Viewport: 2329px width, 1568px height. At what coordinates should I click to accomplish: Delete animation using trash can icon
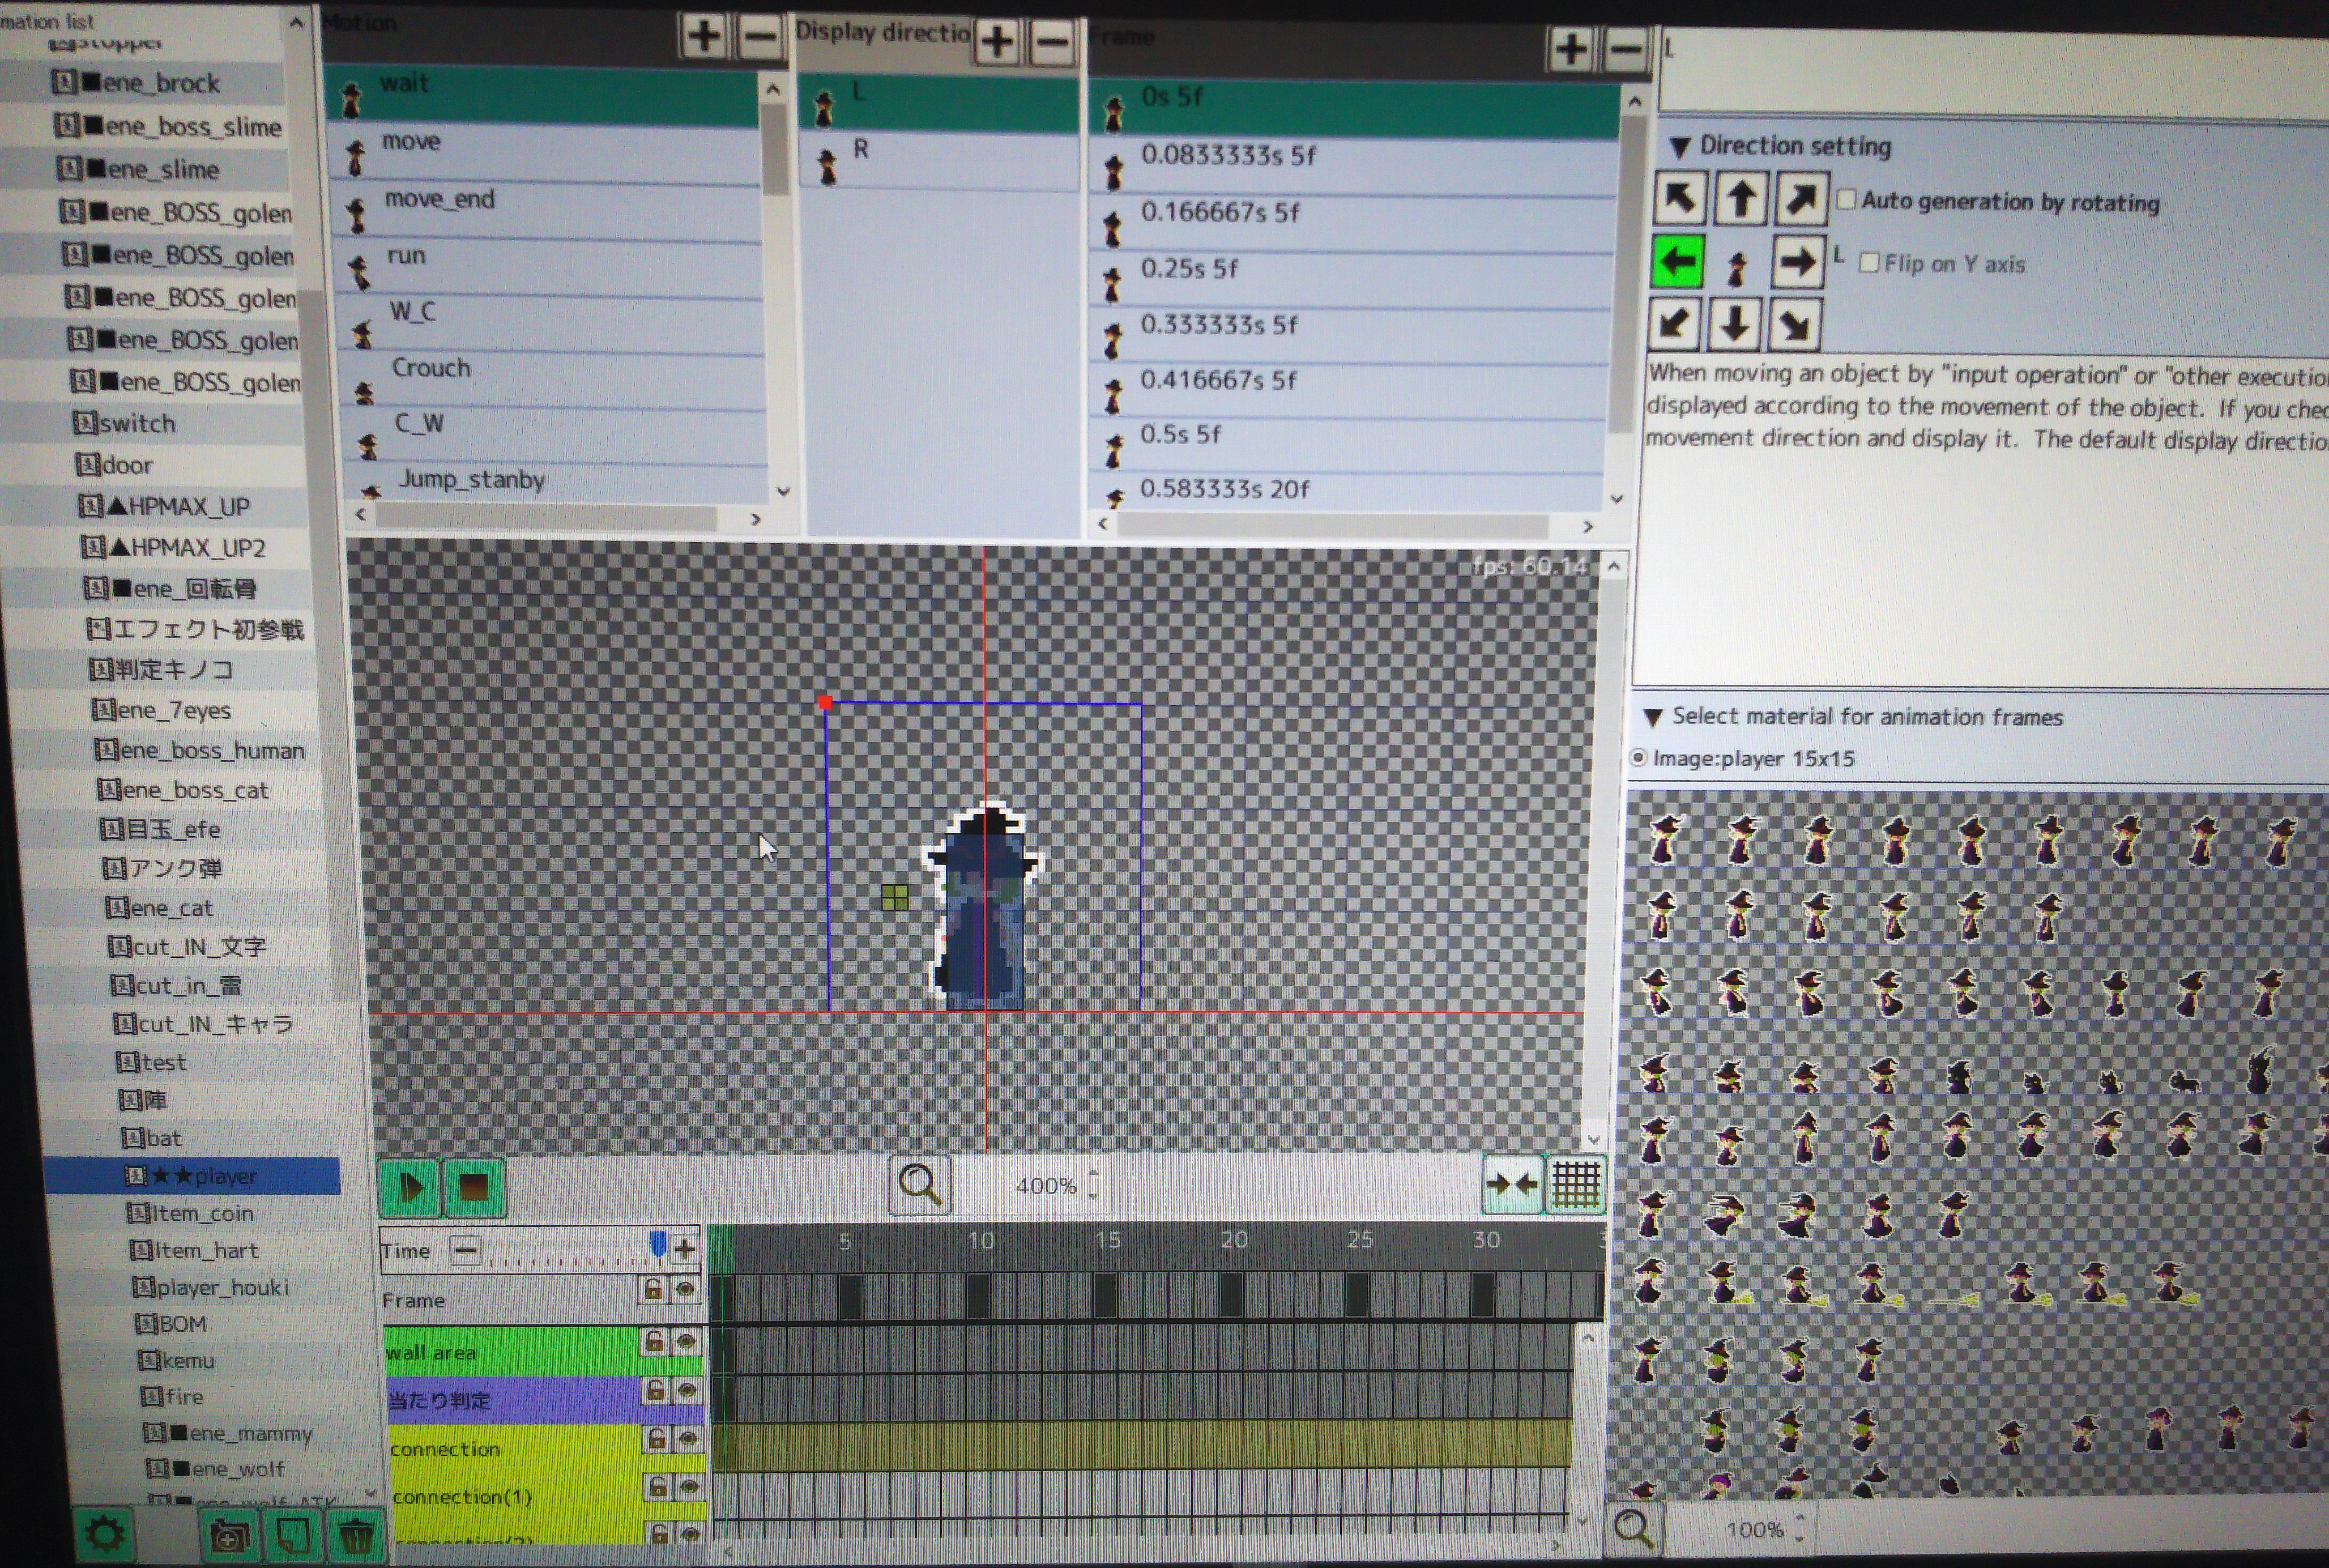point(355,1535)
